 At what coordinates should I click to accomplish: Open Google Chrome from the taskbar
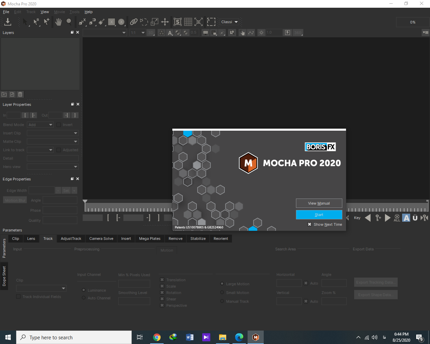tap(157, 337)
